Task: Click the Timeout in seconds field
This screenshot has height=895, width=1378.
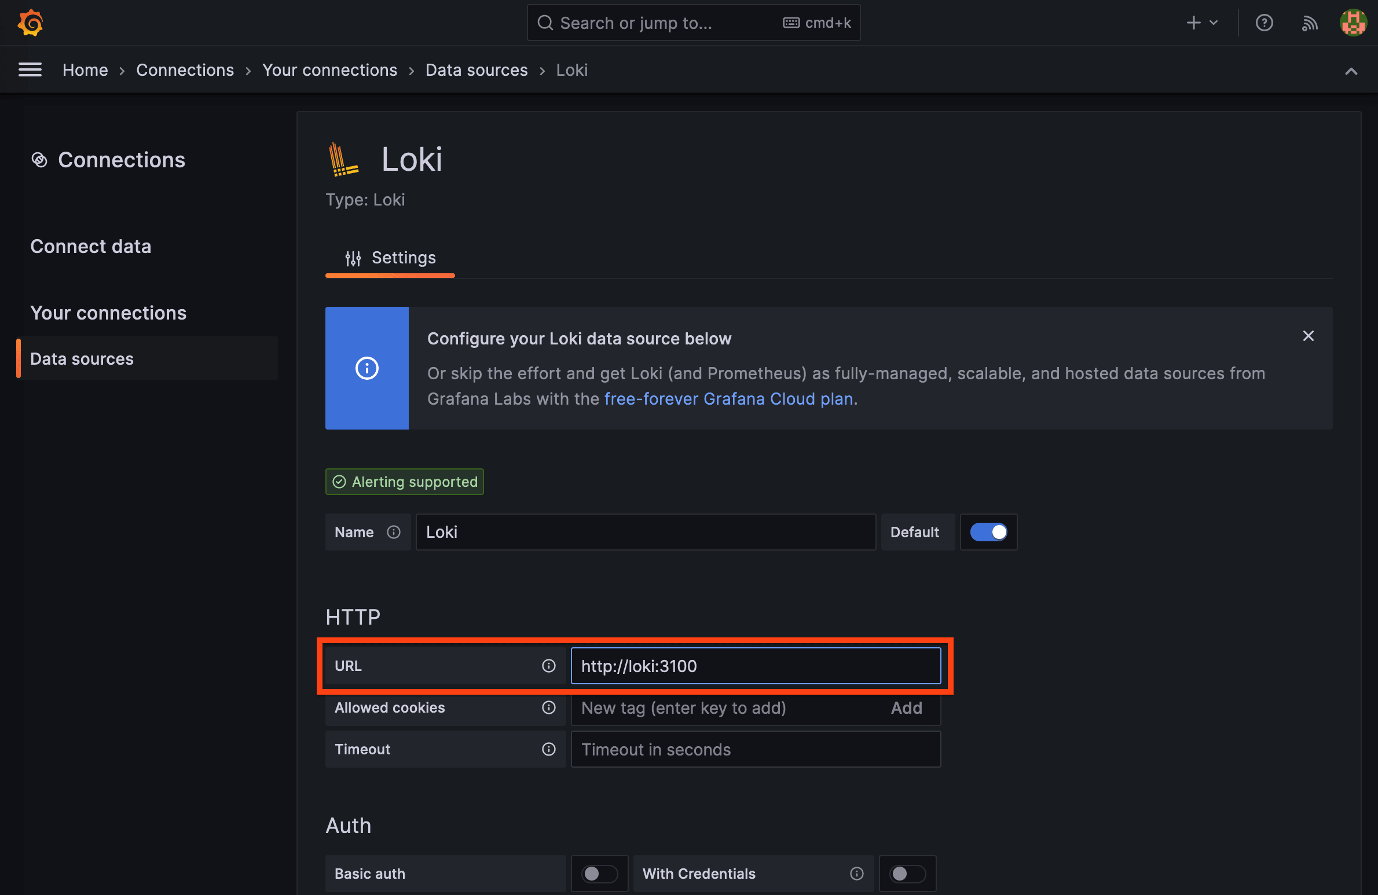Action: (x=756, y=750)
